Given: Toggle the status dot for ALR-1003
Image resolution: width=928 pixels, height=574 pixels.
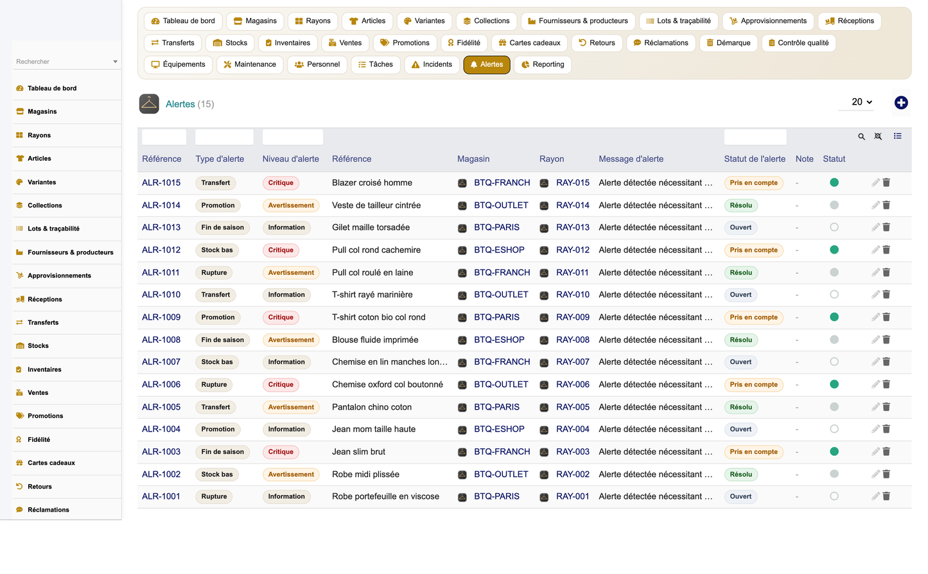Looking at the screenshot, I should coord(834,451).
